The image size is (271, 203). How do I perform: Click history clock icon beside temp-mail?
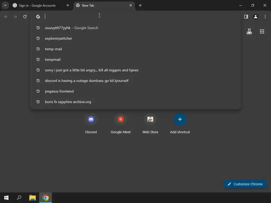coord(38,49)
